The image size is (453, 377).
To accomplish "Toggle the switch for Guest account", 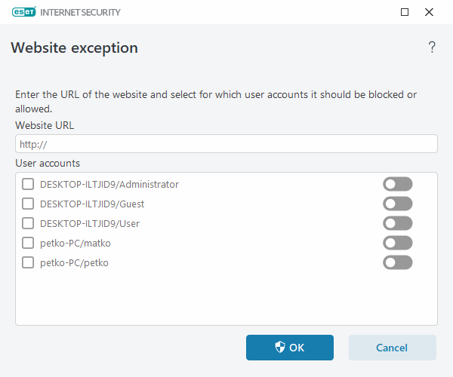I will (x=398, y=204).
